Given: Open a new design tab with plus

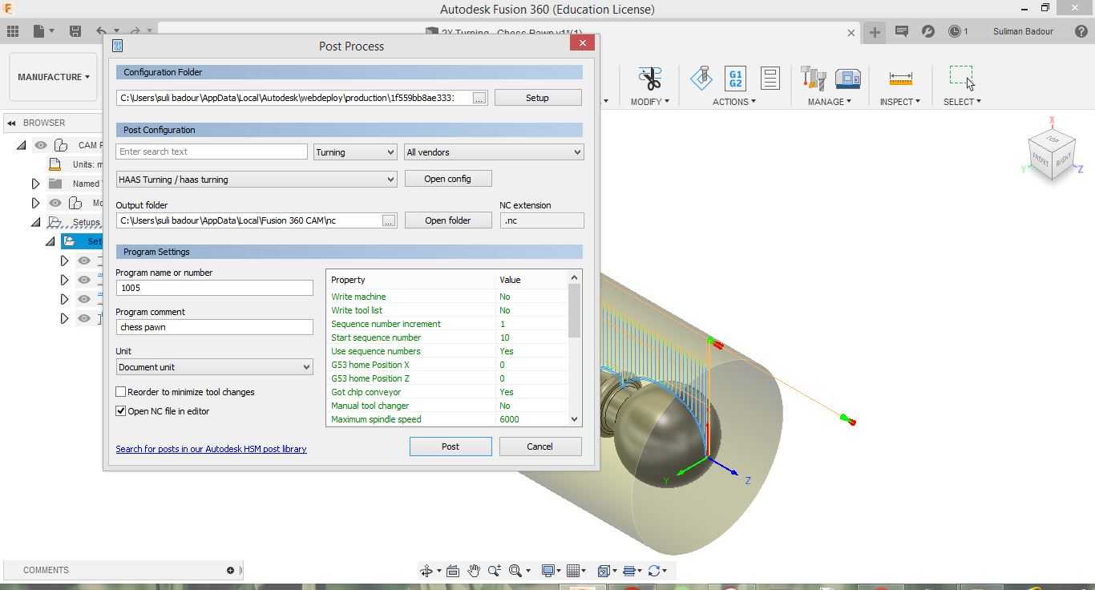Looking at the screenshot, I should [x=875, y=32].
